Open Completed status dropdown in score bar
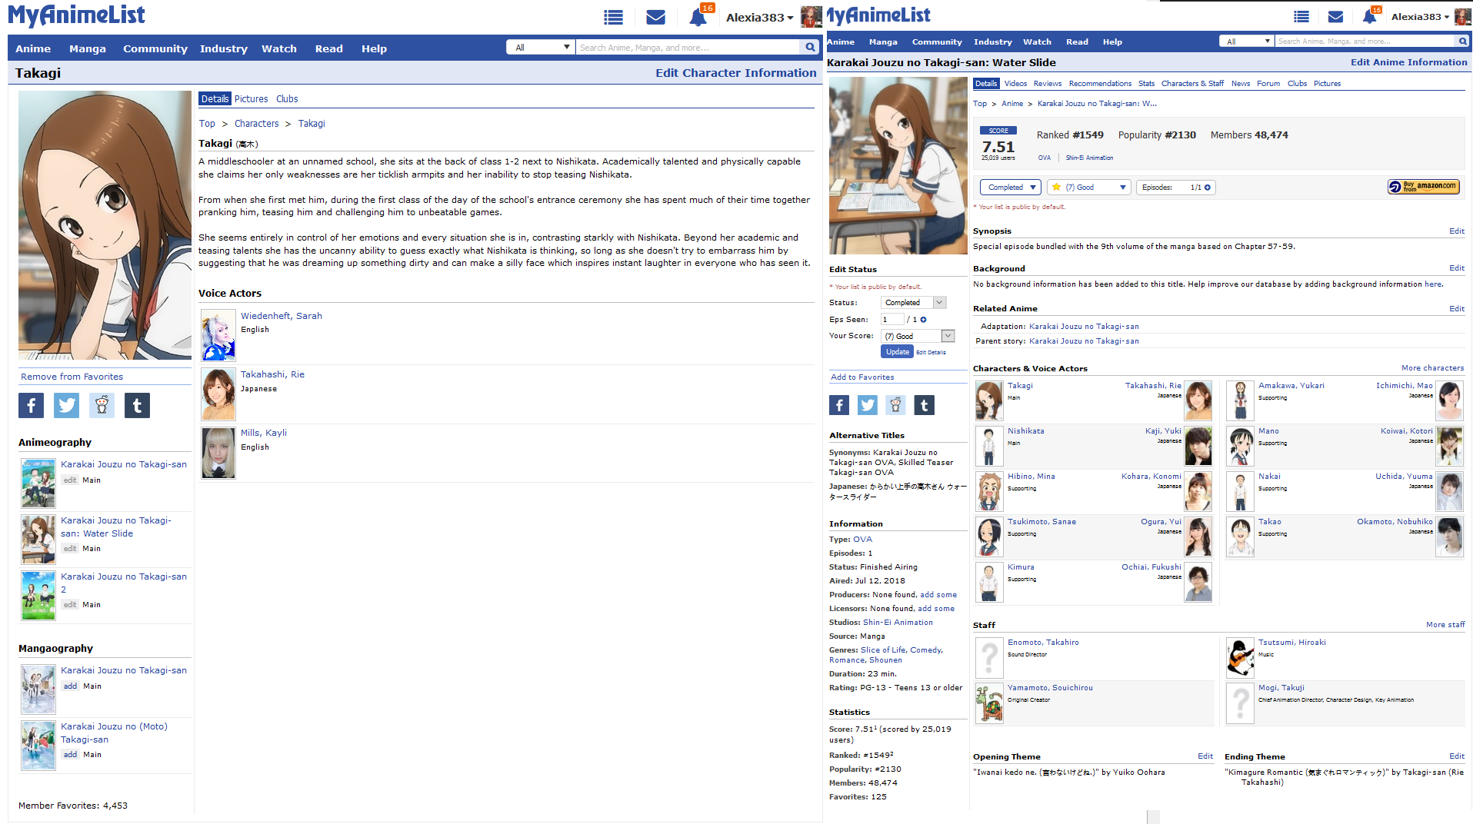This screenshot has height=824, width=1473. pyautogui.click(x=1010, y=188)
